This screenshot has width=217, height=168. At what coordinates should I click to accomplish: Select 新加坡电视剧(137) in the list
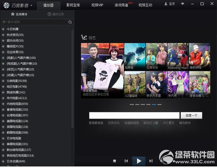19,150
